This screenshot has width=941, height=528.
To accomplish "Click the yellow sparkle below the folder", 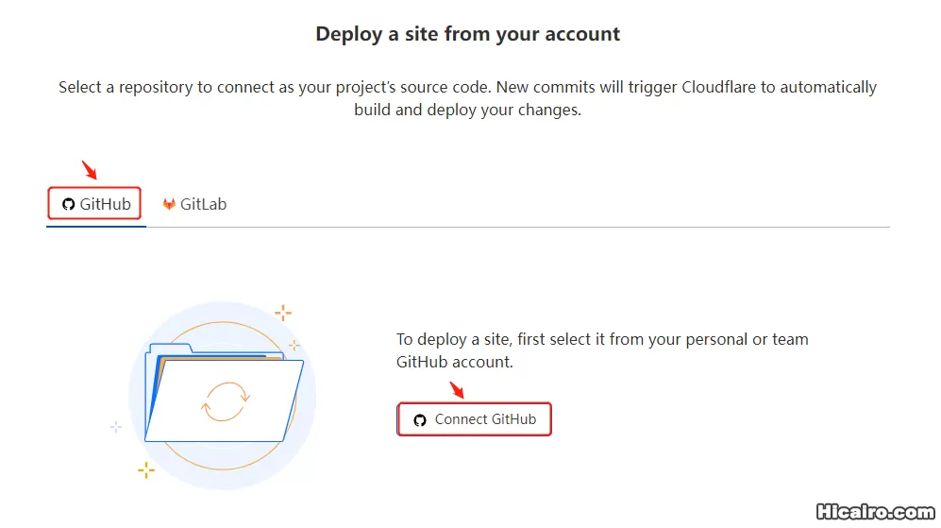I will (145, 469).
